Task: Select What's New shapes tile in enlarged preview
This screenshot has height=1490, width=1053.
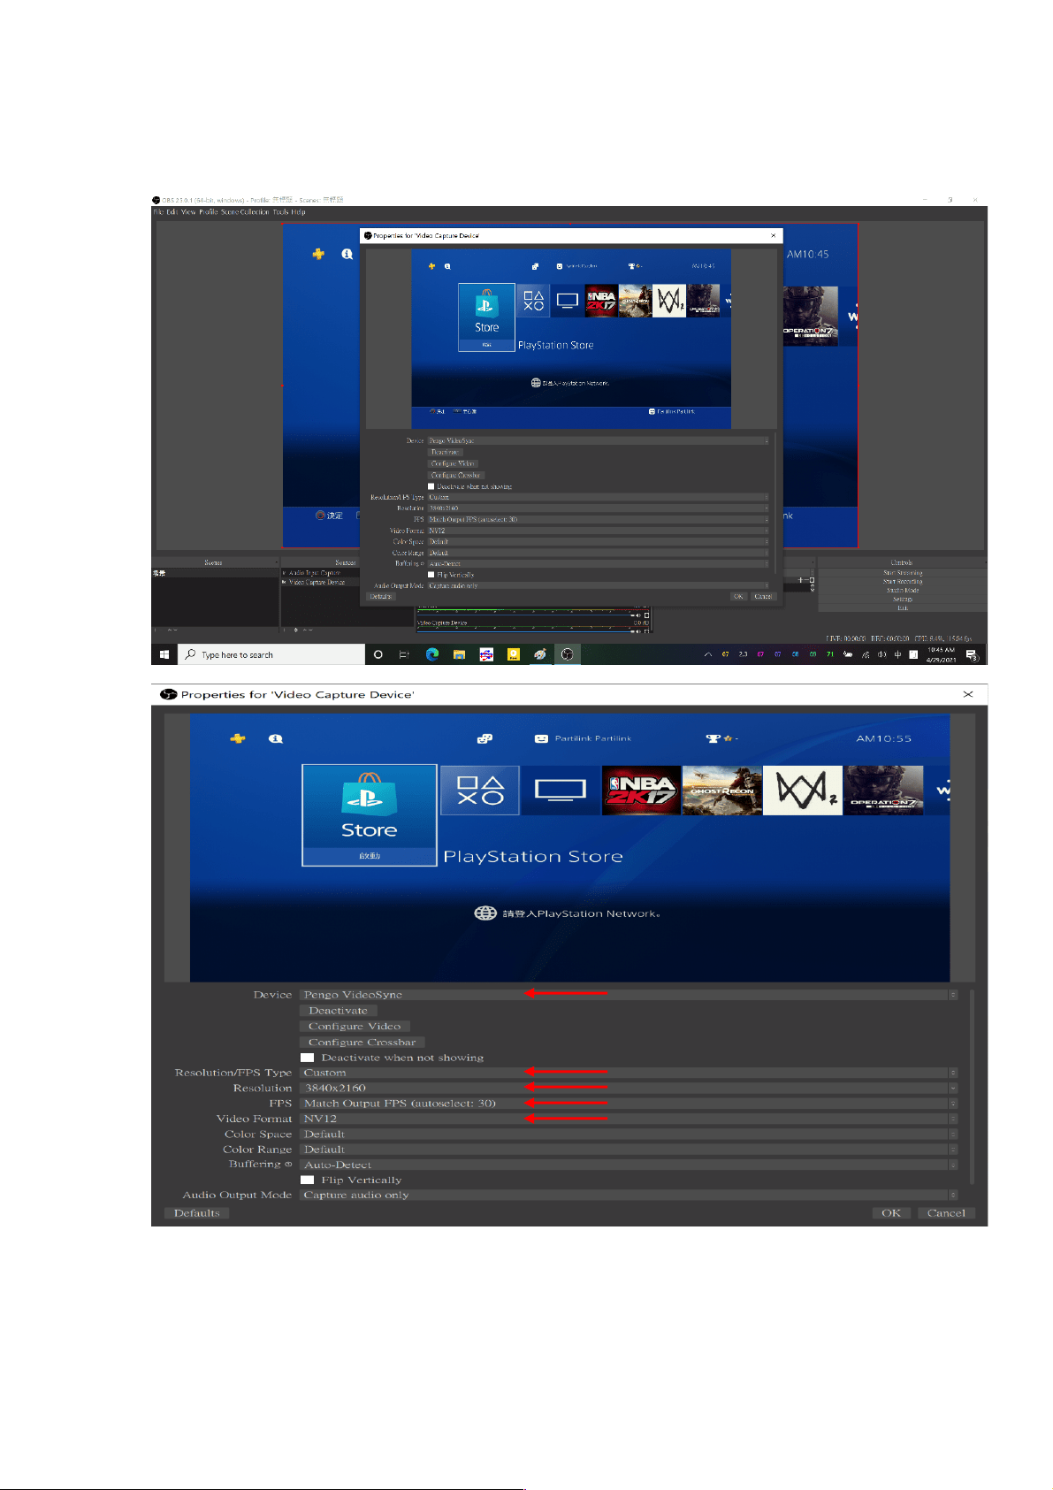Action: [x=480, y=791]
